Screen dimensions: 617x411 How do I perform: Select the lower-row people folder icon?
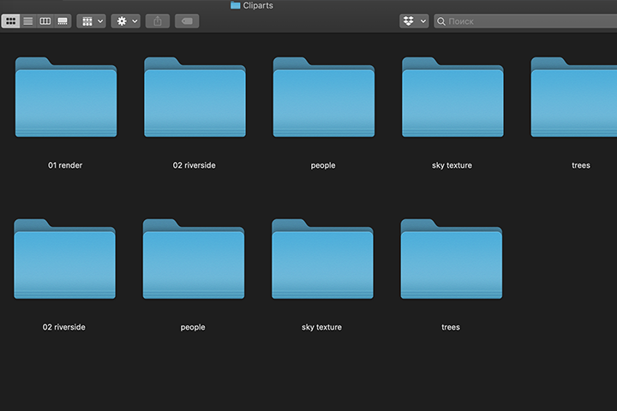click(194, 259)
